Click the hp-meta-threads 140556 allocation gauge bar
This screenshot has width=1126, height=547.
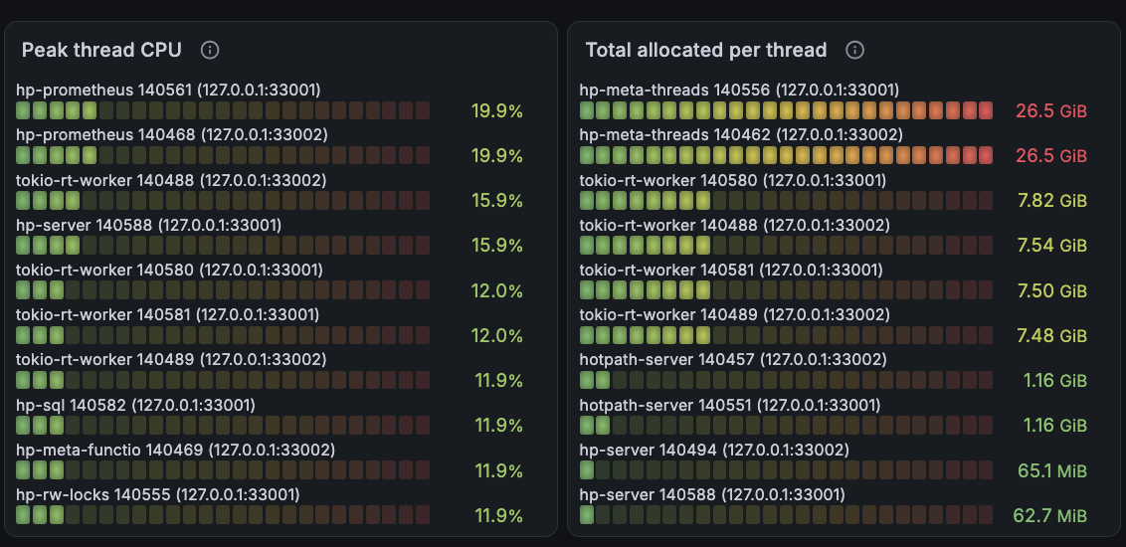(786, 110)
